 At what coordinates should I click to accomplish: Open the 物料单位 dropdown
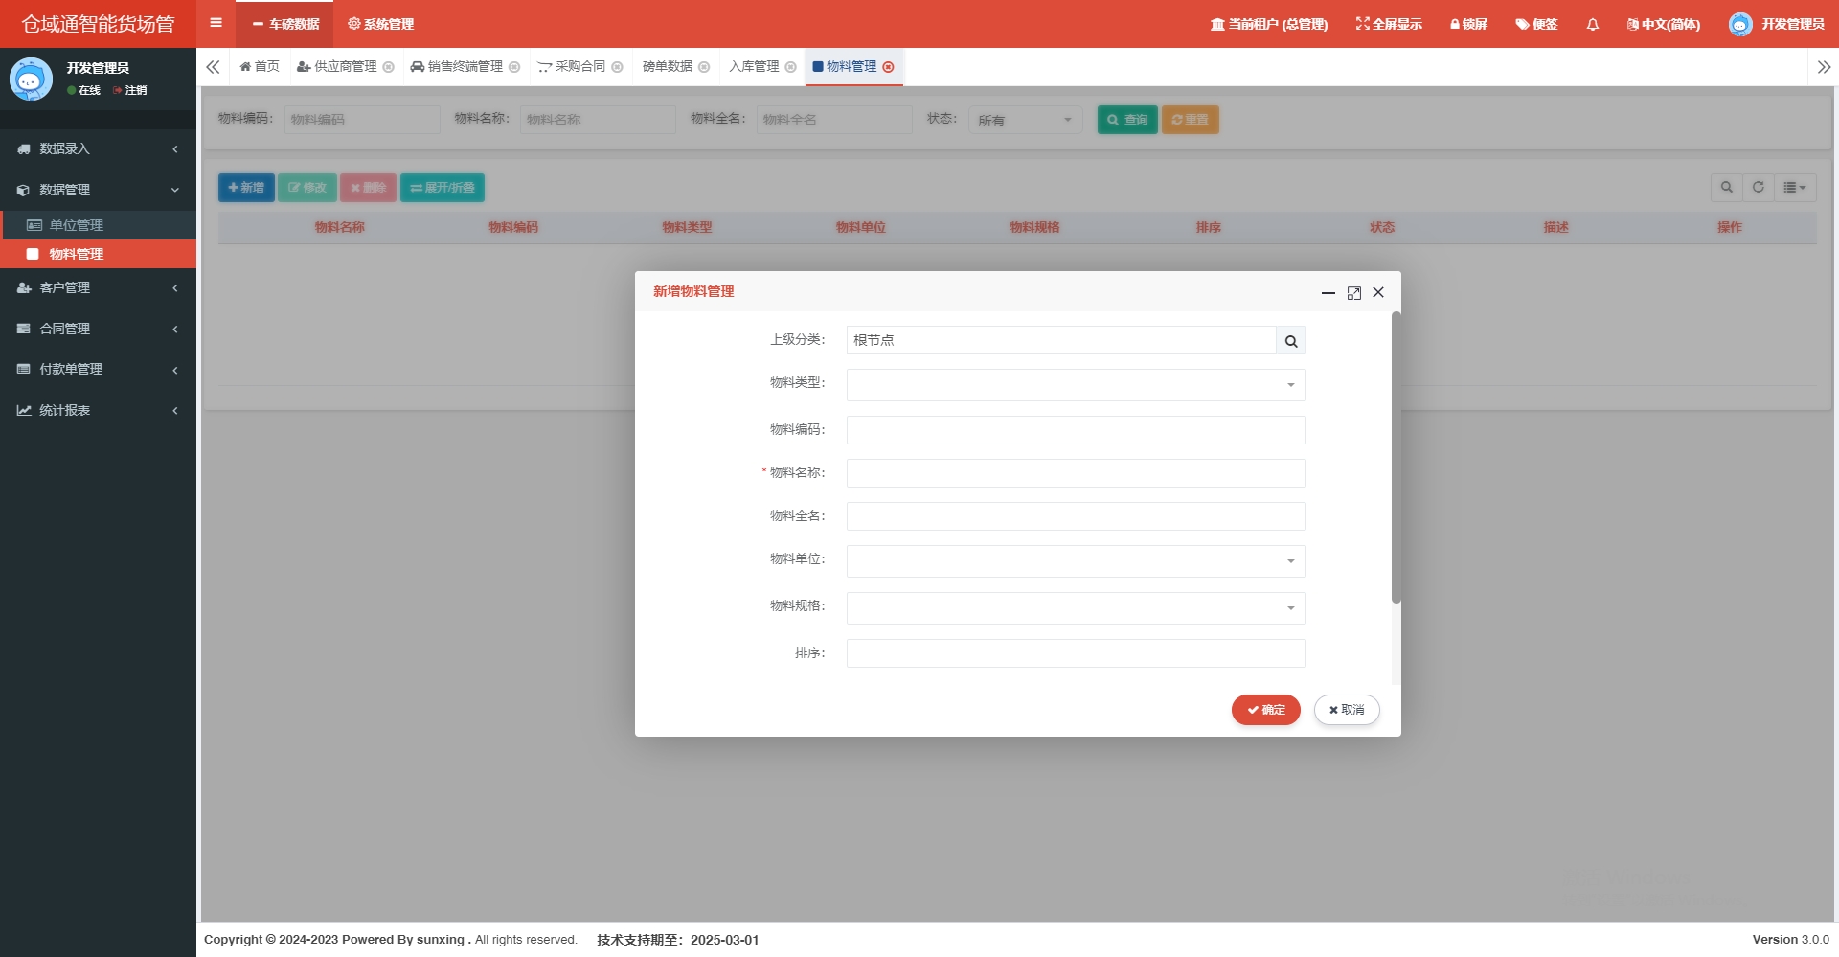(1075, 561)
